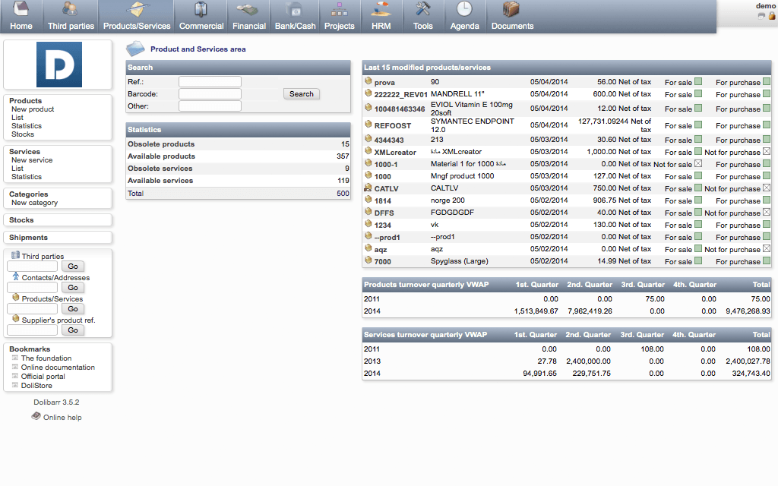Open the HRM module icon
778x486 pixels.
381,10
